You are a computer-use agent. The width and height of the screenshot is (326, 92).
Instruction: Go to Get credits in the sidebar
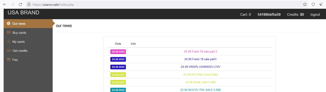coord(28,51)
